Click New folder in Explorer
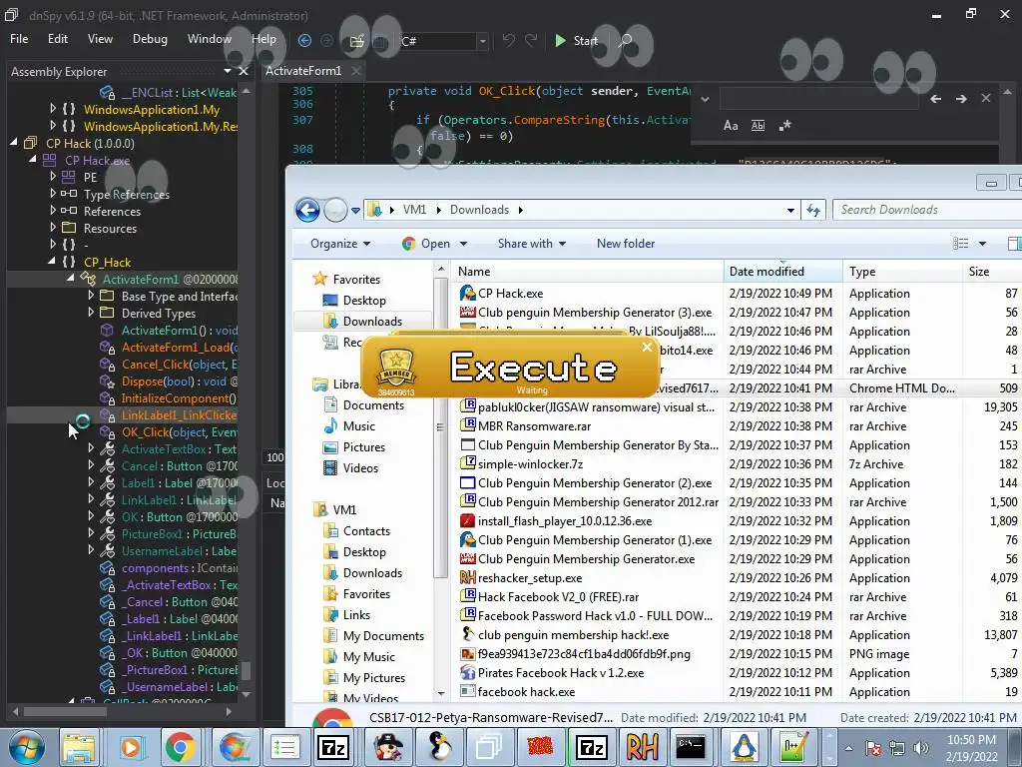This screenshot has width=1022, height=767. [626, 244]
